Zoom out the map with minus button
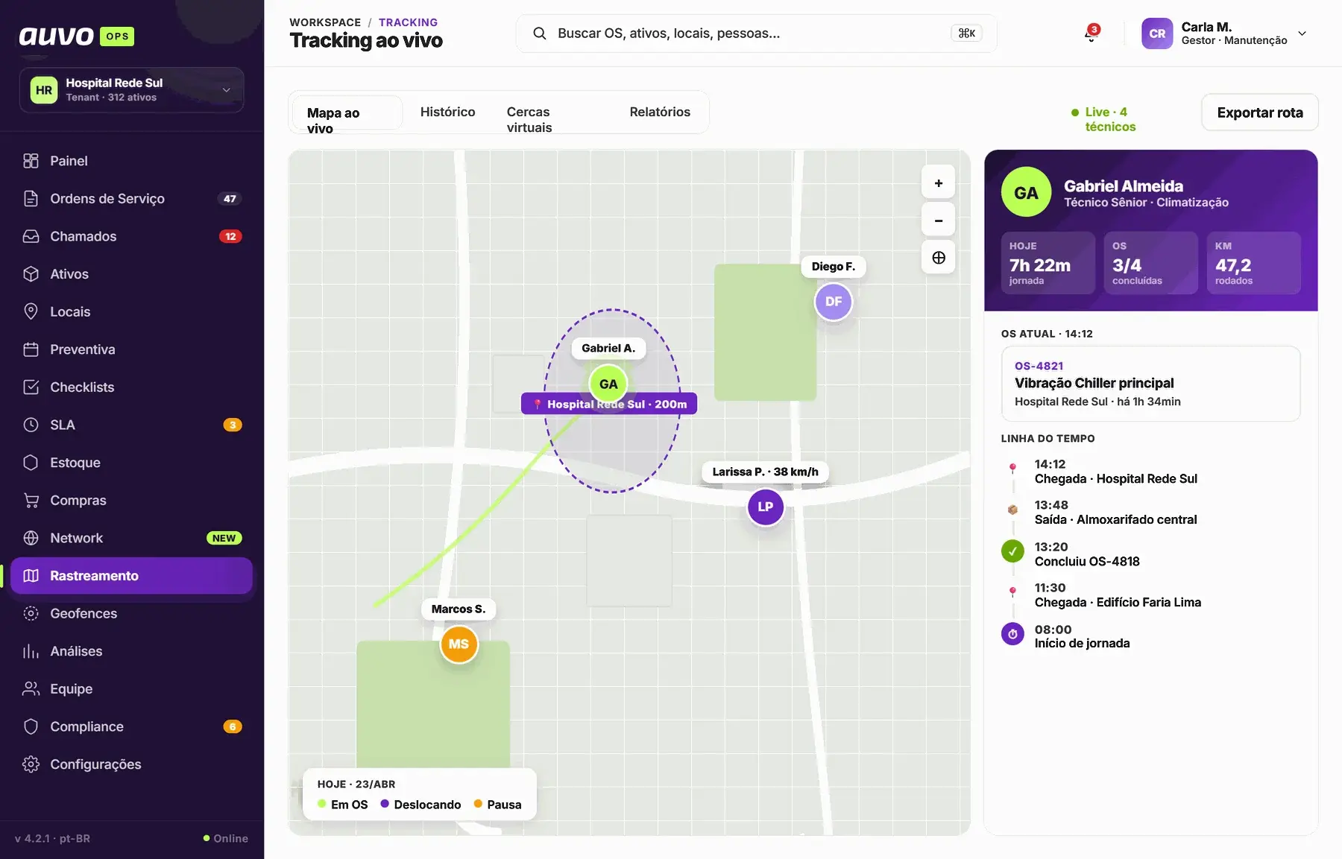 (939, 220)
